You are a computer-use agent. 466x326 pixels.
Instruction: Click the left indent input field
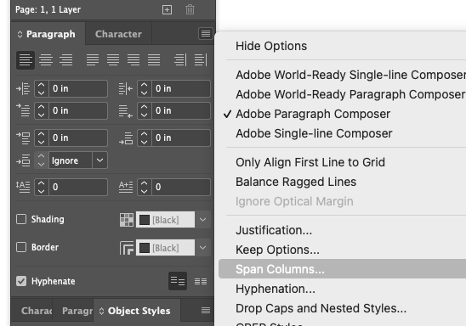tap(78, 88)
